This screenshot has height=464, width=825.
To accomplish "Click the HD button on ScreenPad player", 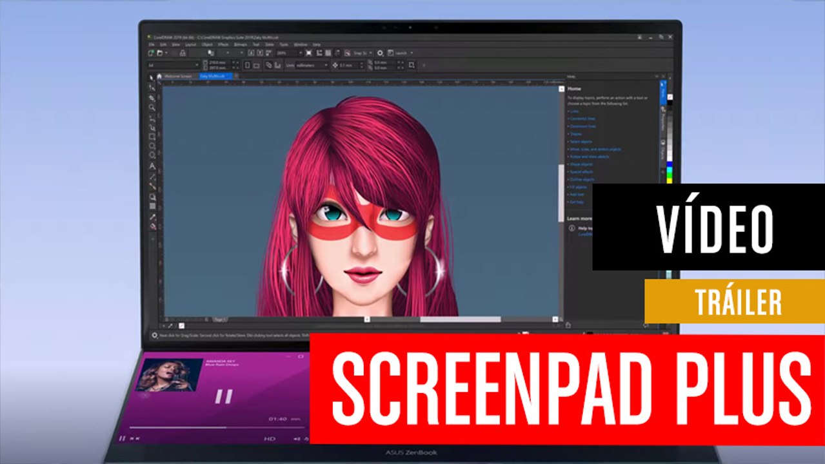I will [269, 438].
